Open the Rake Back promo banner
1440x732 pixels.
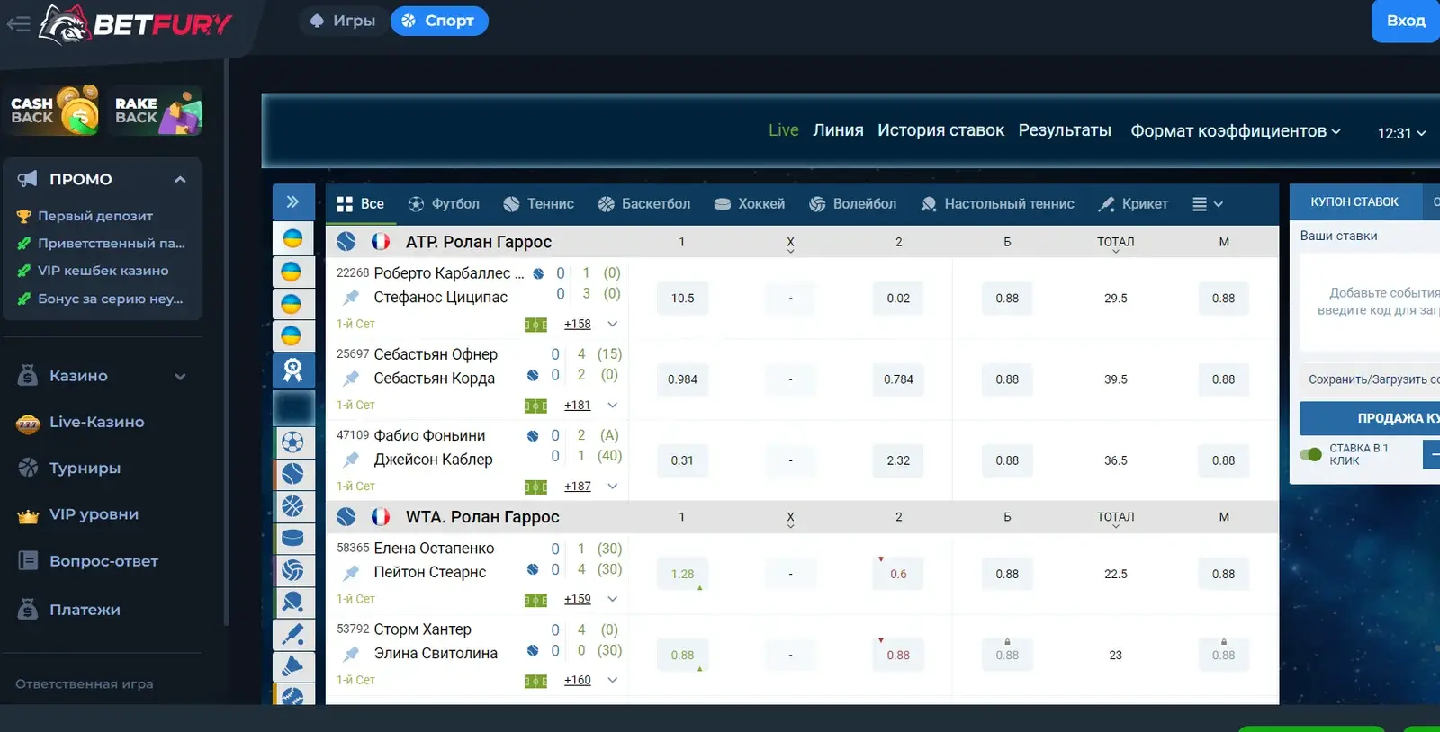pos(157,111)
